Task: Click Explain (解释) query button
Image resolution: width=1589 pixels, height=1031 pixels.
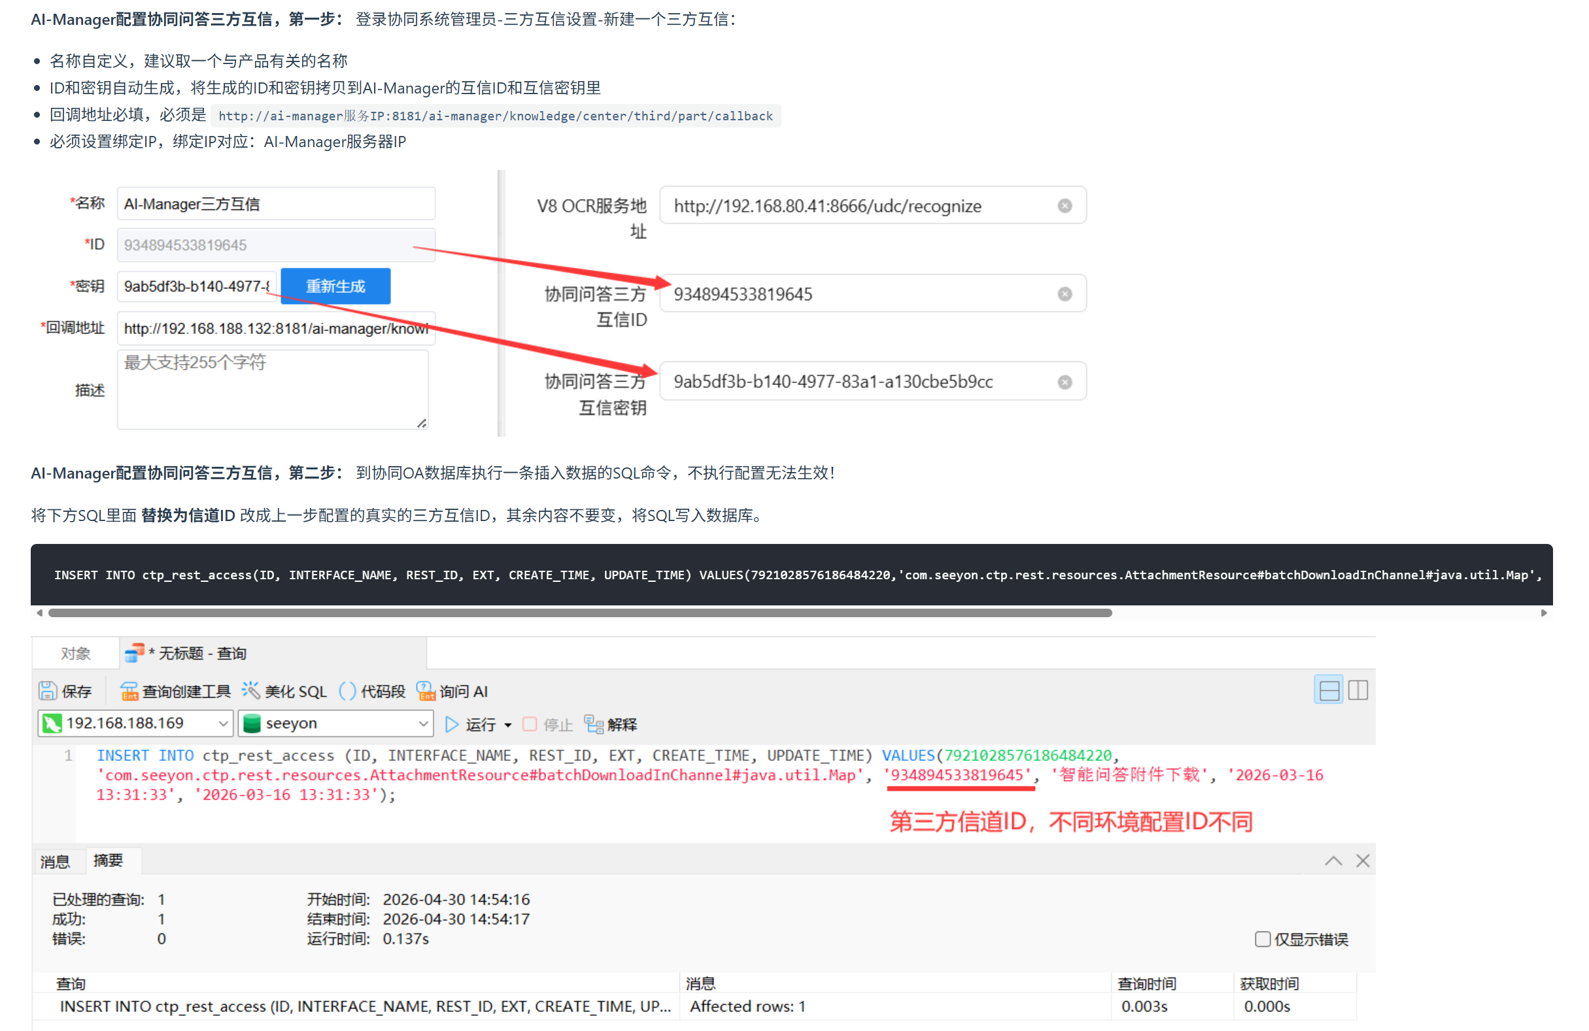Action: point(611,724)
